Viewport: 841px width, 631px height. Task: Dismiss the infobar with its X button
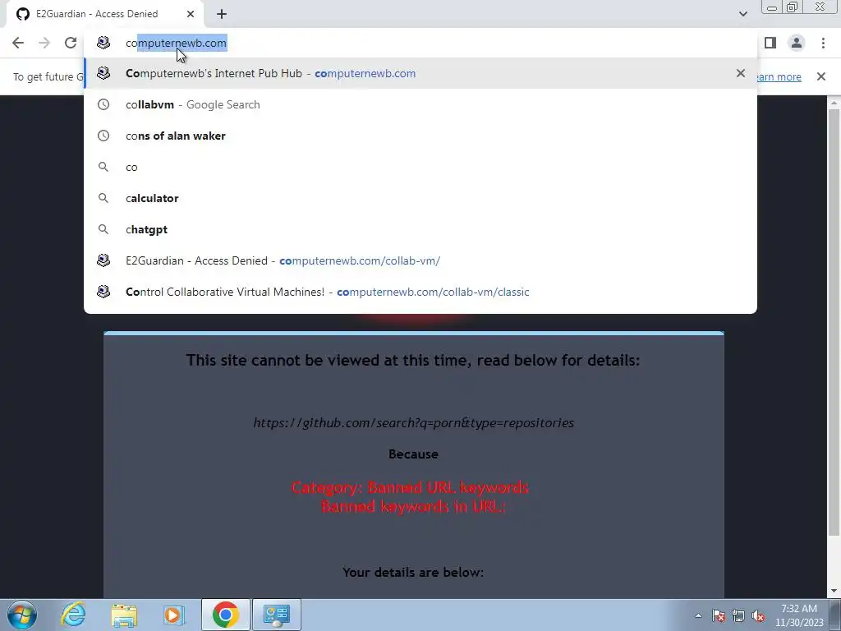821,76
